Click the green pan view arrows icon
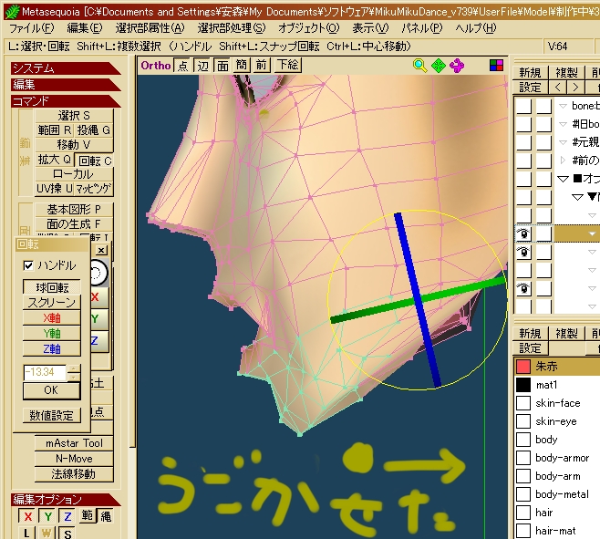The image size is (600, 539). 439,66
